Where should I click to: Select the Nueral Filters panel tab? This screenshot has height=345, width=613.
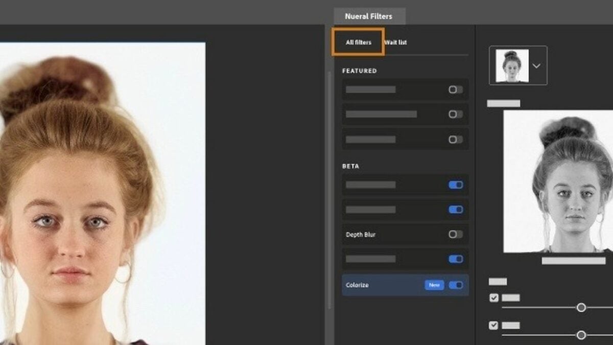click(368, 16)
